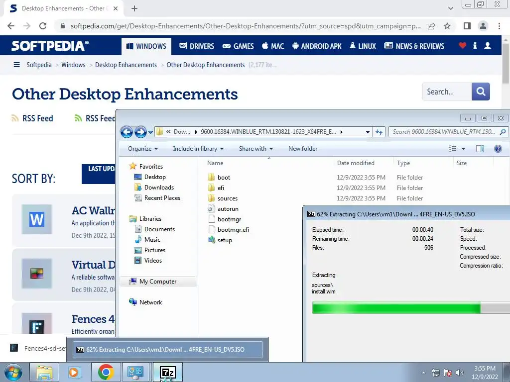510x382 pixels.
Task: Select Pictures library
Action: (x=150, y=250)
